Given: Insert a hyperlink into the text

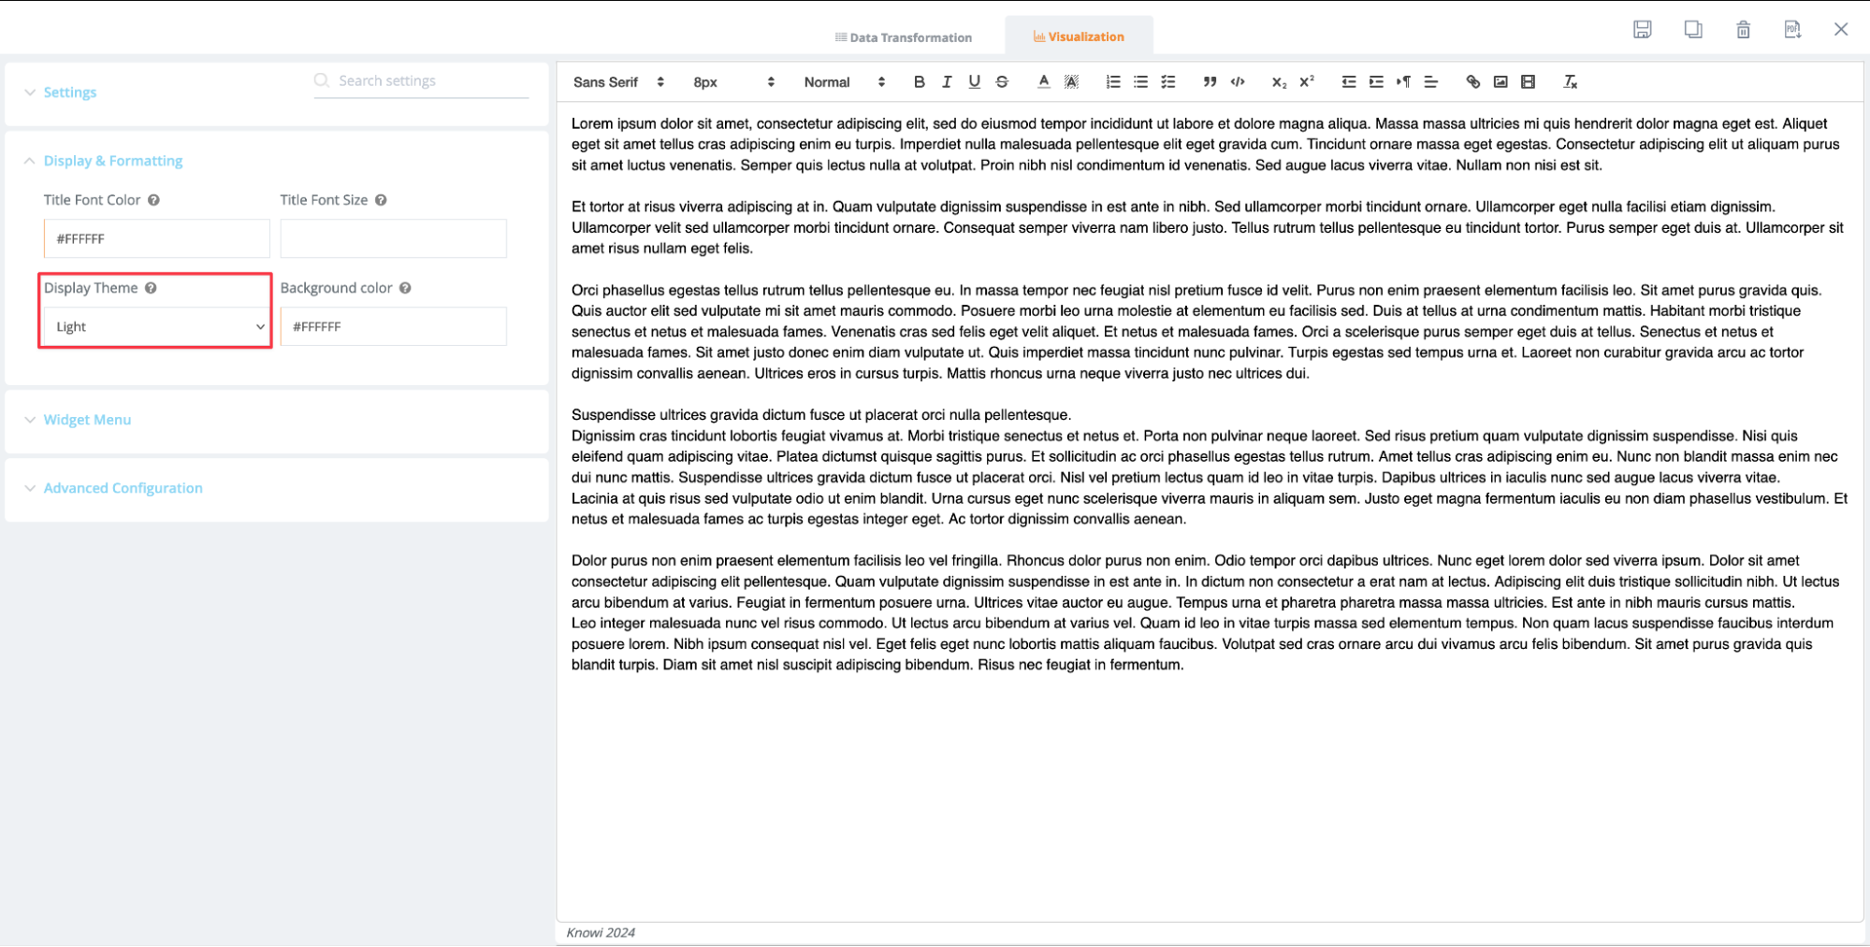Looking at the screenshot, I should tap(1471, 82).
